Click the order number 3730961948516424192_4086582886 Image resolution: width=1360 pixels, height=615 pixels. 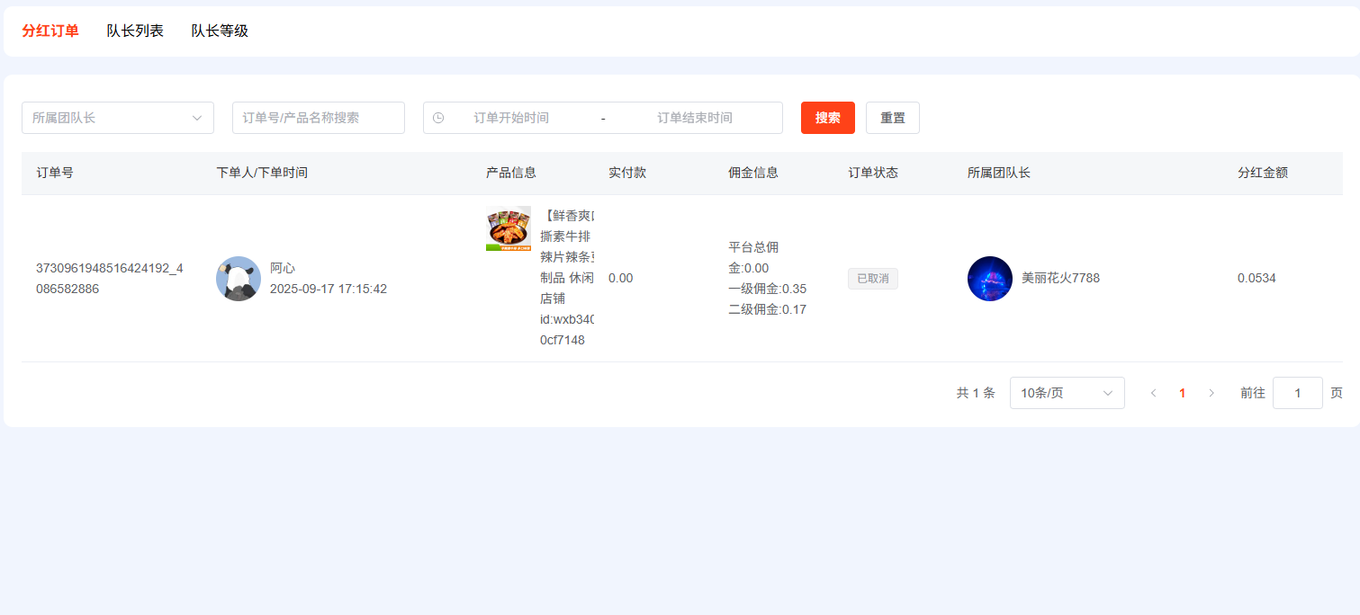coord(110,279)
